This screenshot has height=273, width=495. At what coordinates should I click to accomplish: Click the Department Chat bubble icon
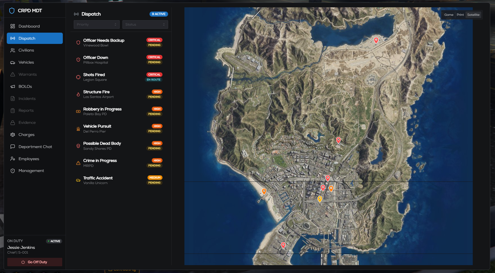pos(13,147)
